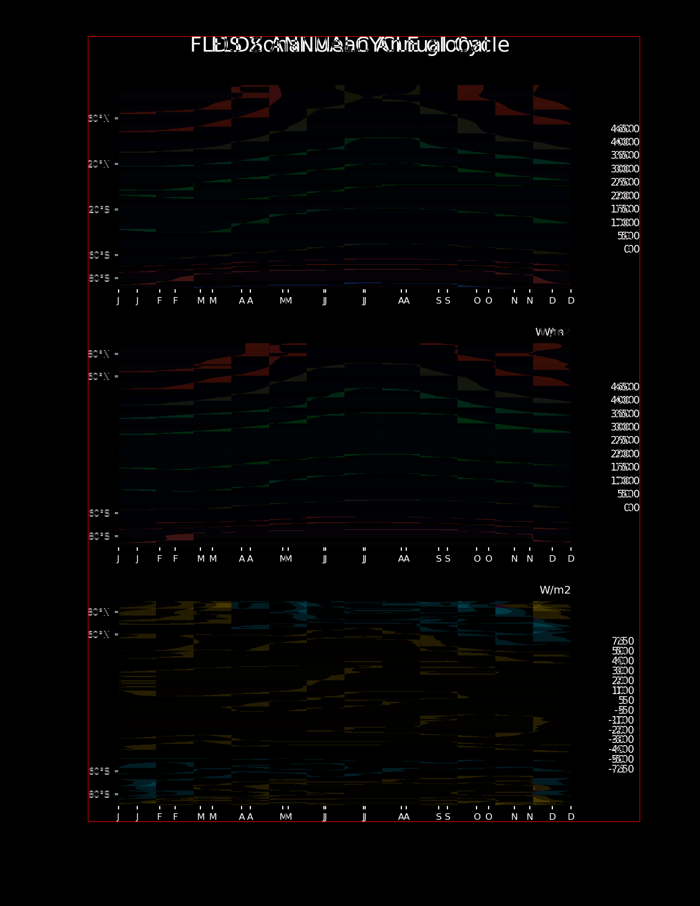This screenshot has height=906, width=700.
Task: Click the MM month label under the top panel
Action: click(285, 301)
